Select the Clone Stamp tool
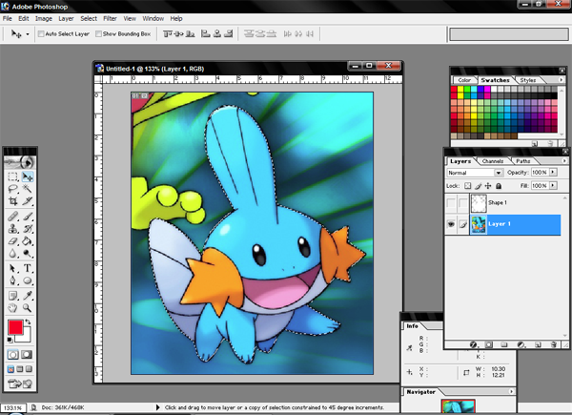This screenshot has height=415, width=572. (x=12, y=228)
